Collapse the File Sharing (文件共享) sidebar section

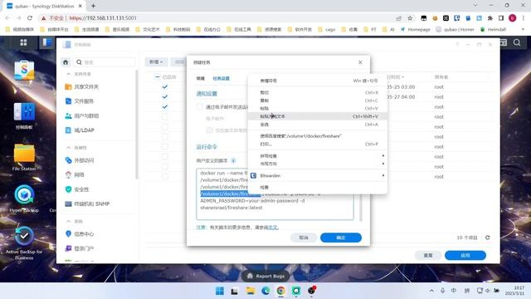coord(68,74)
